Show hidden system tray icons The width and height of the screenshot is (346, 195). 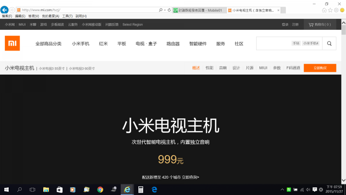(282, 190)
